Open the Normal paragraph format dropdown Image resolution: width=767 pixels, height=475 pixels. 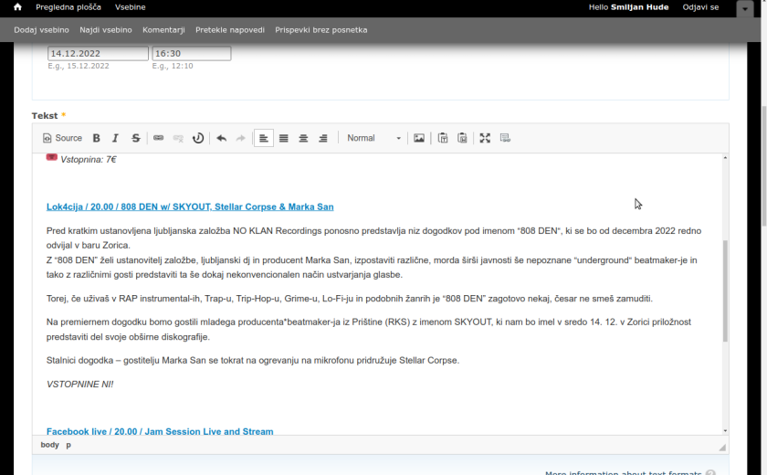pyautogui.click(x=373, y=138)
